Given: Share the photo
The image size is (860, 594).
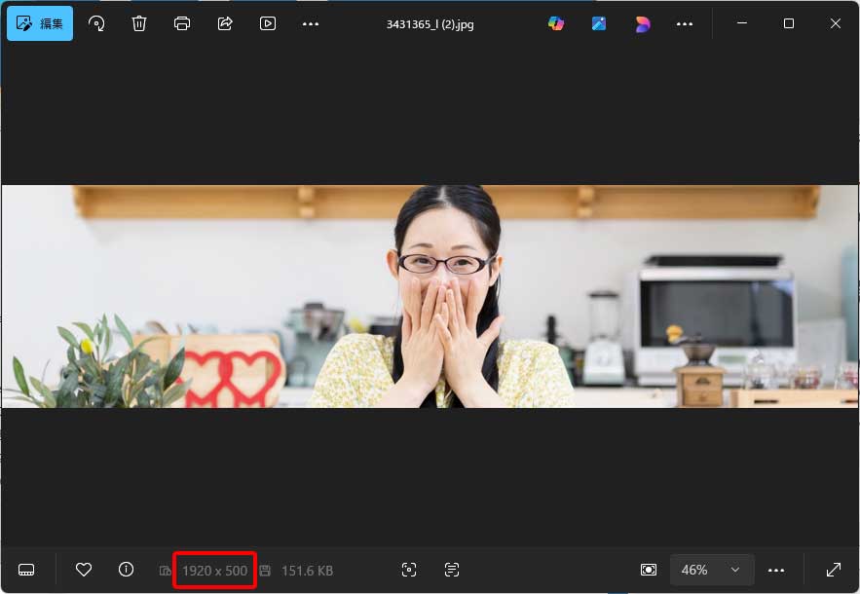Looking at the screenshot, I should (225, 23).
